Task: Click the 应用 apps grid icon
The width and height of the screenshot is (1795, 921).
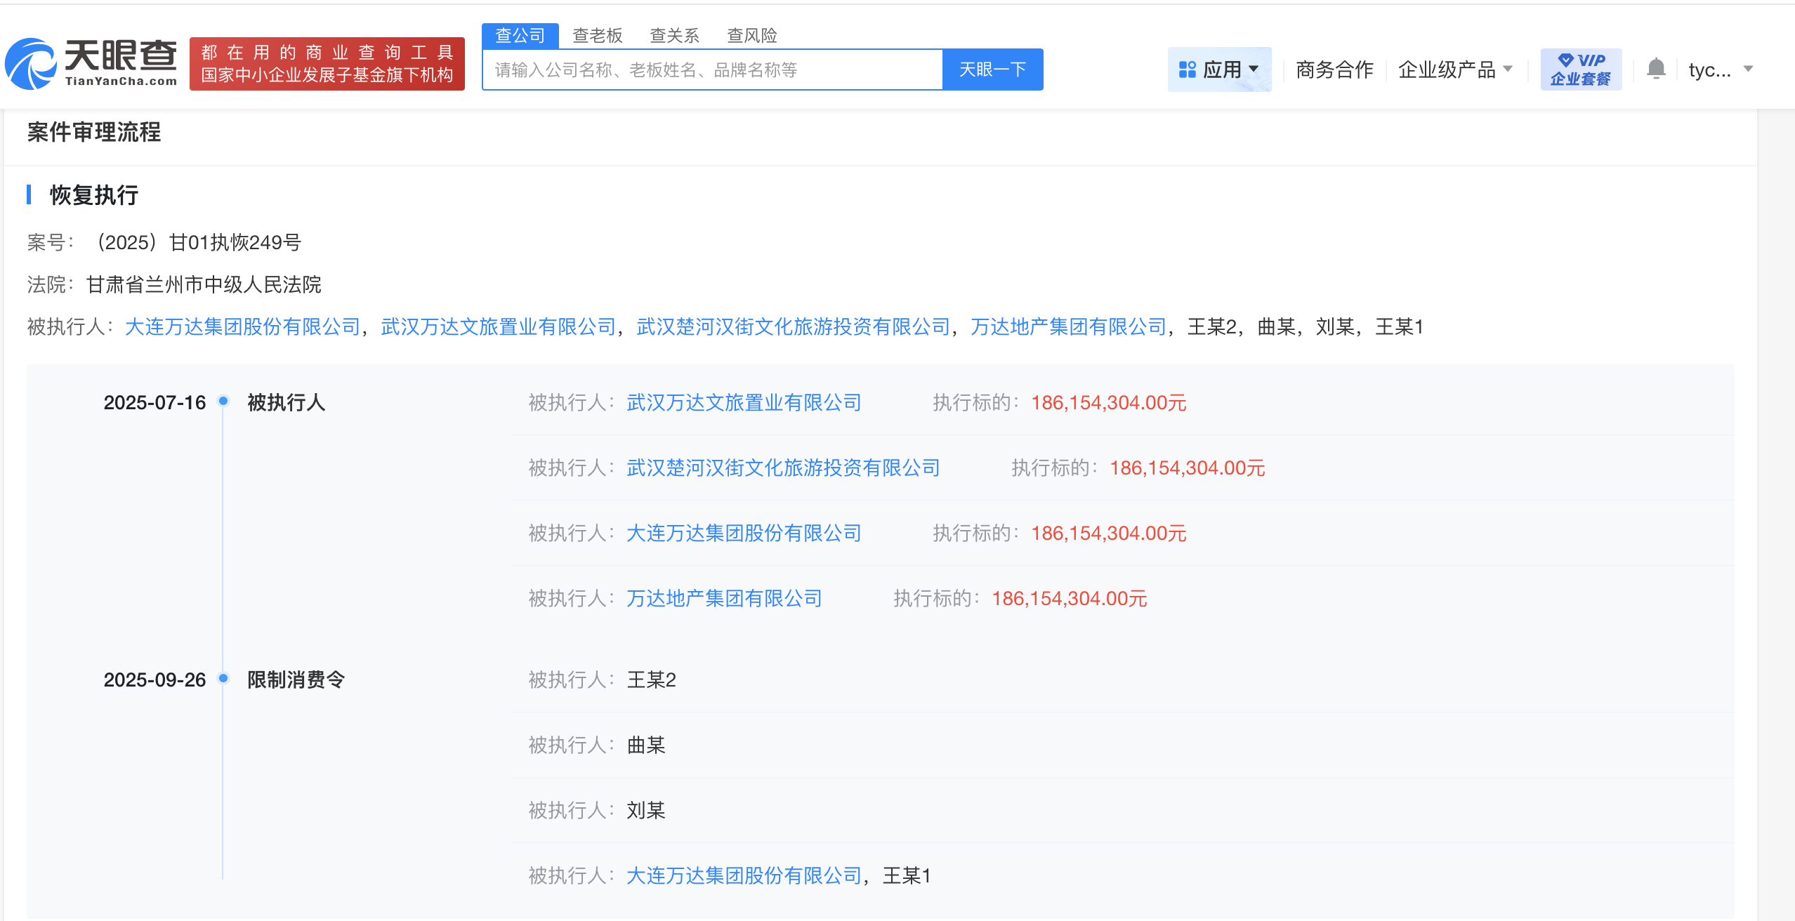Action: tap(1188, 68)
